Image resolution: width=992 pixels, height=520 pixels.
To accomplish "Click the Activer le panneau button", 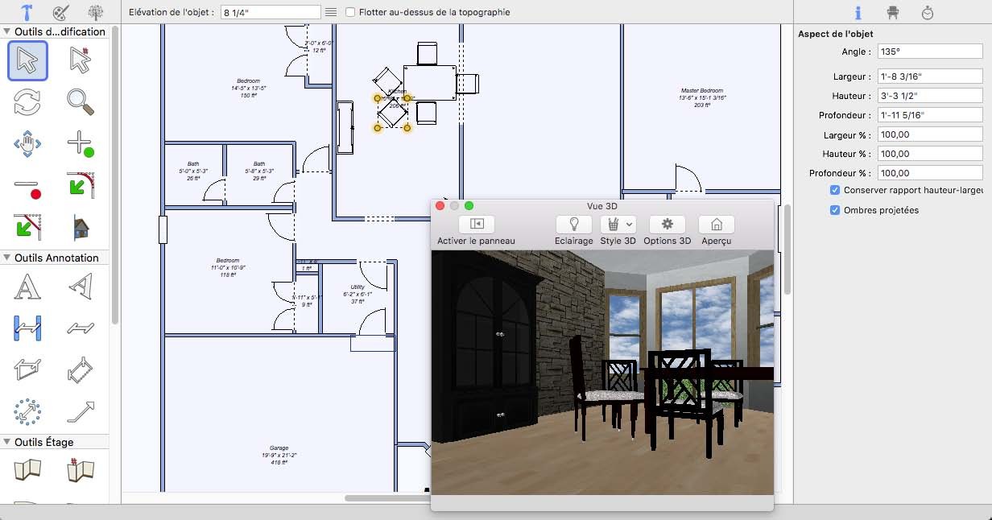I will coord(476,225).
